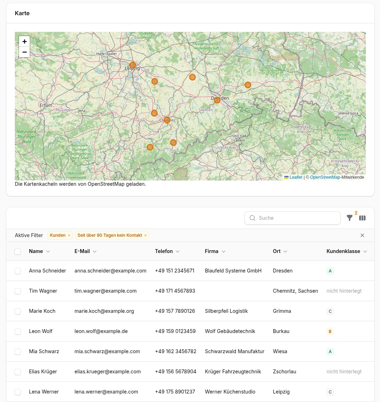Image resolution: width=380 pixels, height=402 pixels.
Task: Click the Werner Küchenstudio cell
Action: click(230, 392)
